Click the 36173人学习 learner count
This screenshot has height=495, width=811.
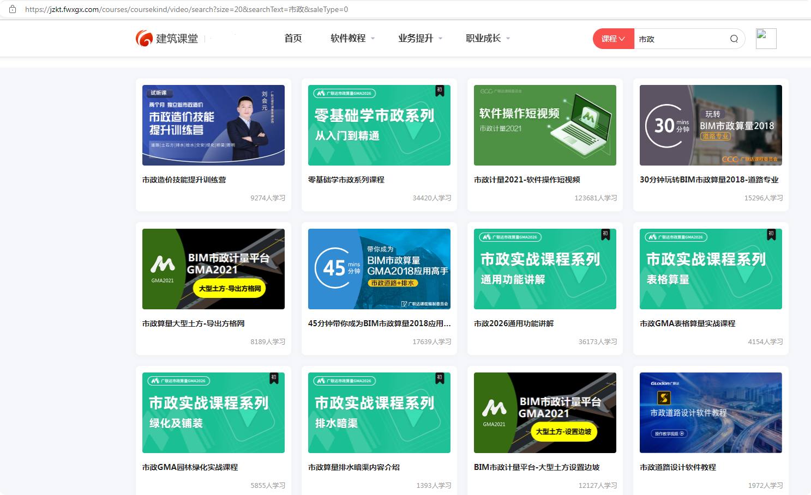pyautogui.click(x=598, y=342)
